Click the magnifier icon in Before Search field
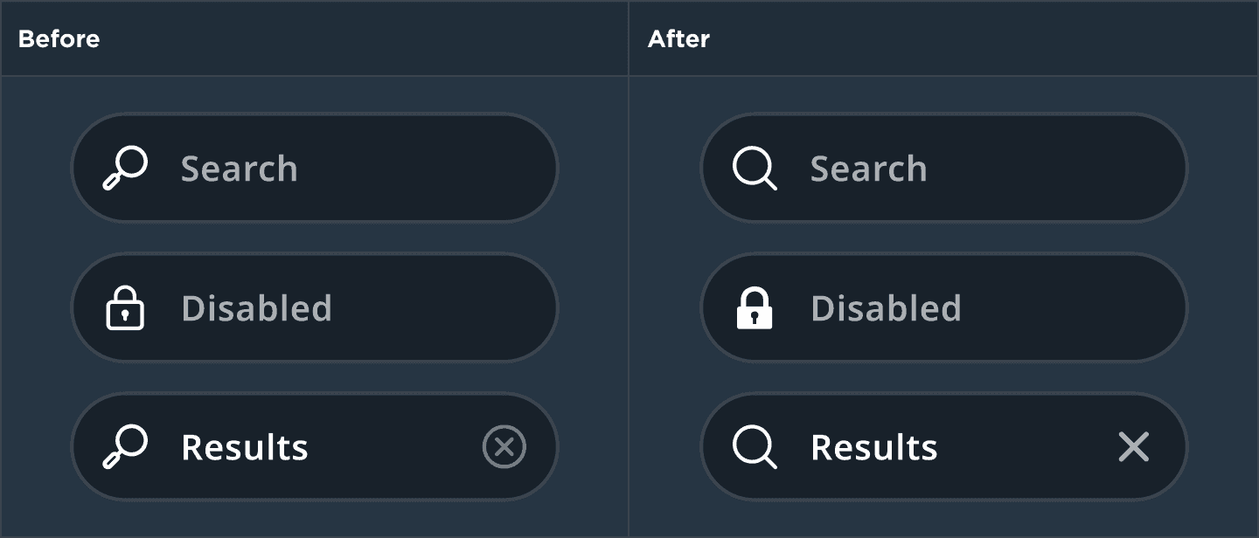The width and height of the screenshot is (1259, 538). (x=125, y=169)
